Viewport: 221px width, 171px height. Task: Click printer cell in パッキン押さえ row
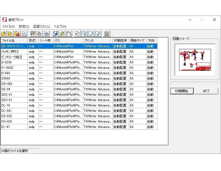tap(98, 51)
